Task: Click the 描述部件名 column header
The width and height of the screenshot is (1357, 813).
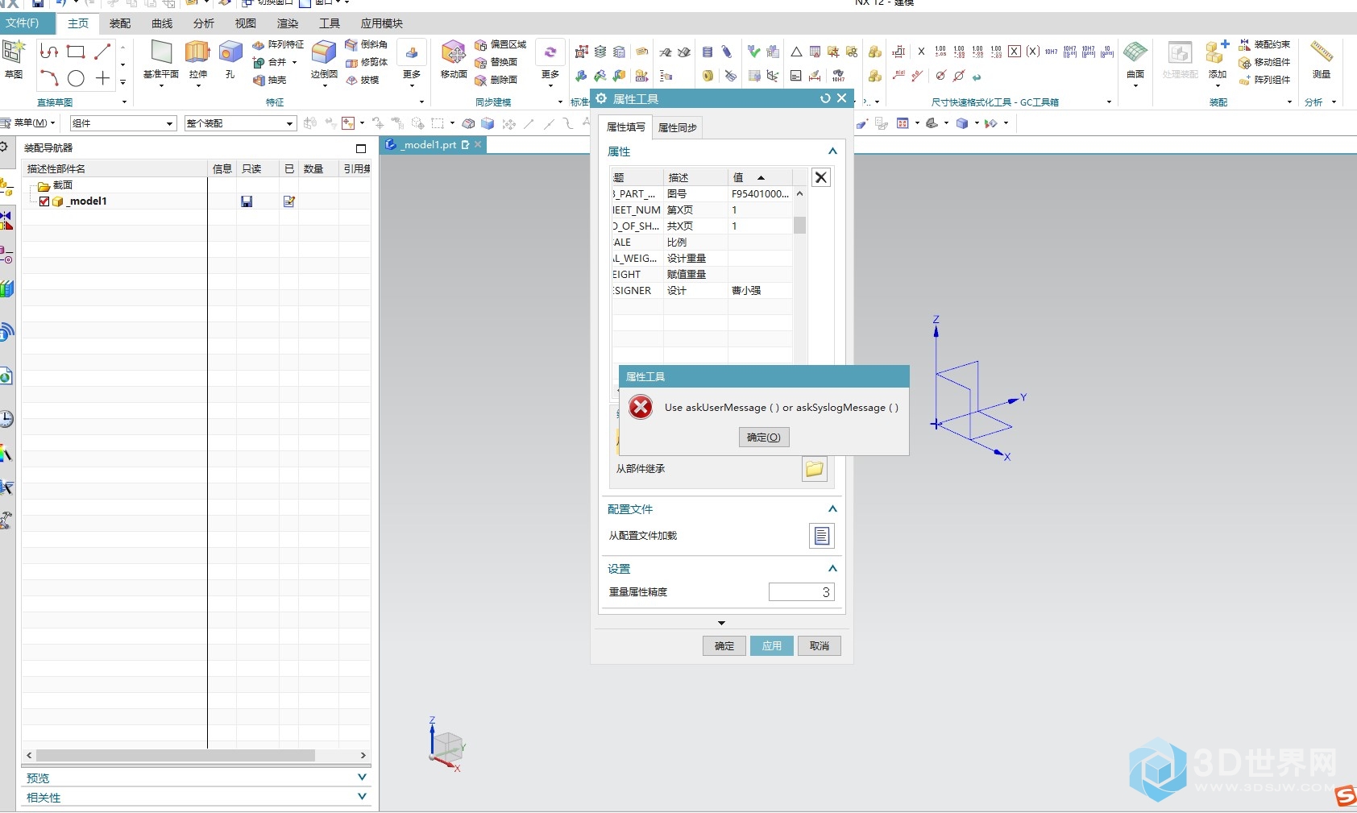Action: 114,168
